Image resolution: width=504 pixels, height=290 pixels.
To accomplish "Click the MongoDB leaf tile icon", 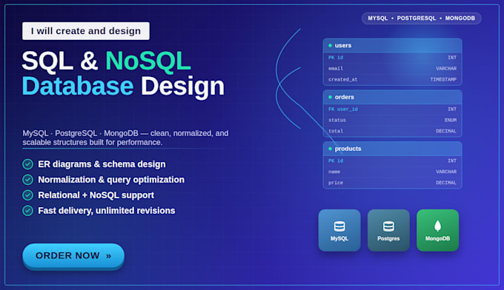I will pyautogui.click(x=437, y=226).
